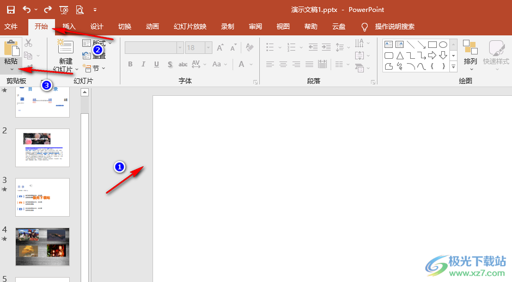The image size is (512, 282).
Task: Click the Undo arrow icon
Action: tap(26, 10)
